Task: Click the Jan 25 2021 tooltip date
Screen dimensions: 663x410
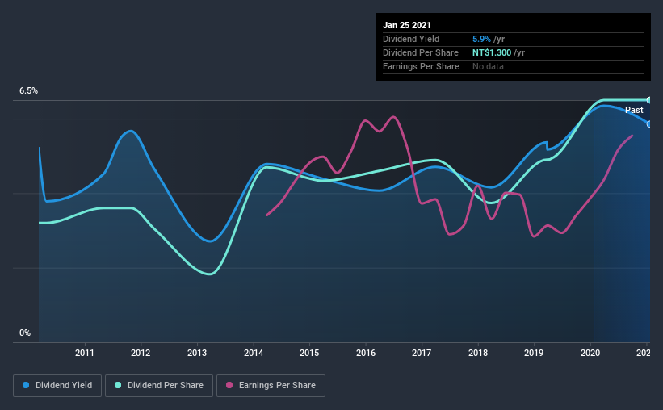Action: [407, 25]
